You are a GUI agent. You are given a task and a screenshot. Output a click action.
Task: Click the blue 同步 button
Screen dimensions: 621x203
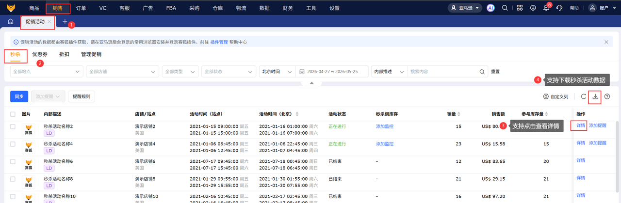pos(19,97)
